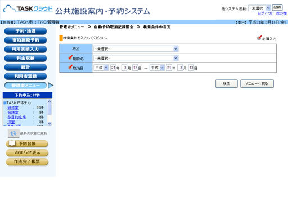Image resolution: width=288 pixels, height=216 pixels.
Task: Click the ログアウト link
Action: [x=265, y=13]
